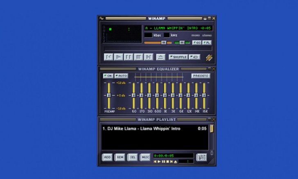Click the scrolling song title display
This screenshot has height=179, width=298.
178,28
